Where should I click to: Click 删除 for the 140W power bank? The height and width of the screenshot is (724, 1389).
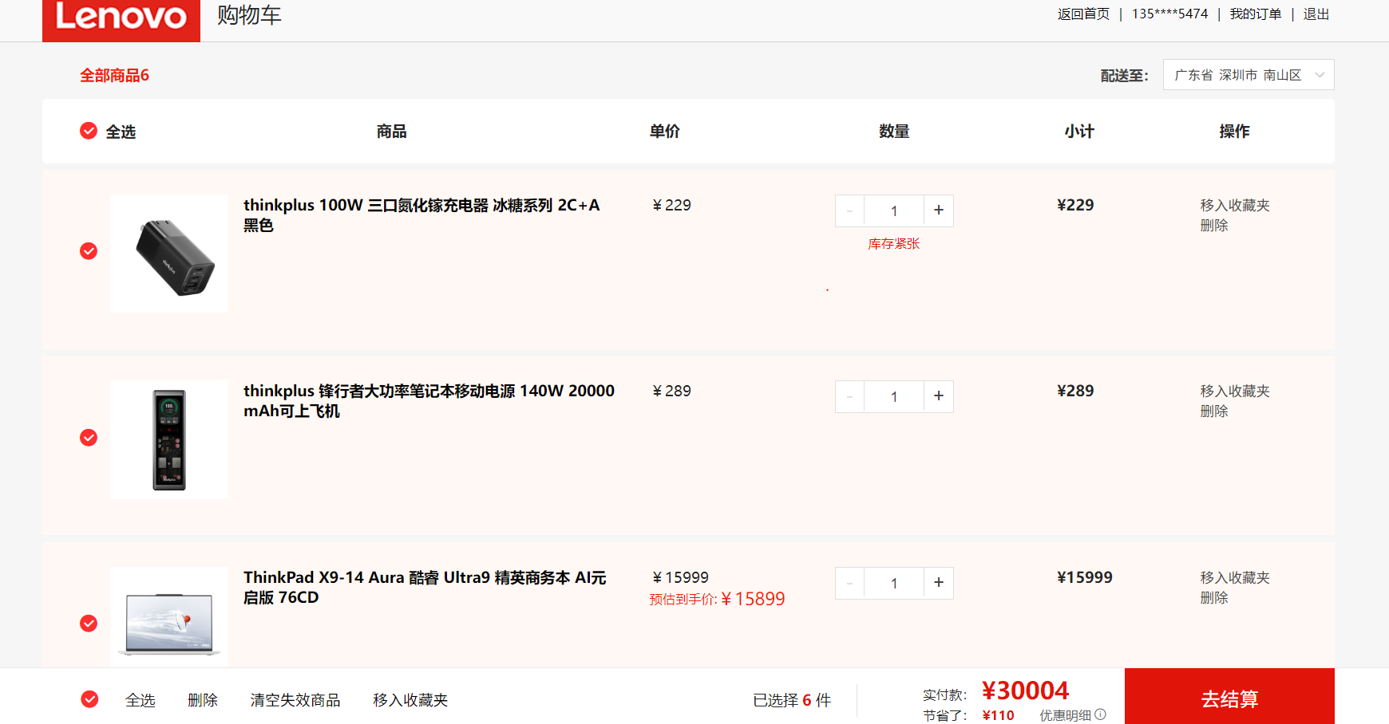[x=1214, y=411]
